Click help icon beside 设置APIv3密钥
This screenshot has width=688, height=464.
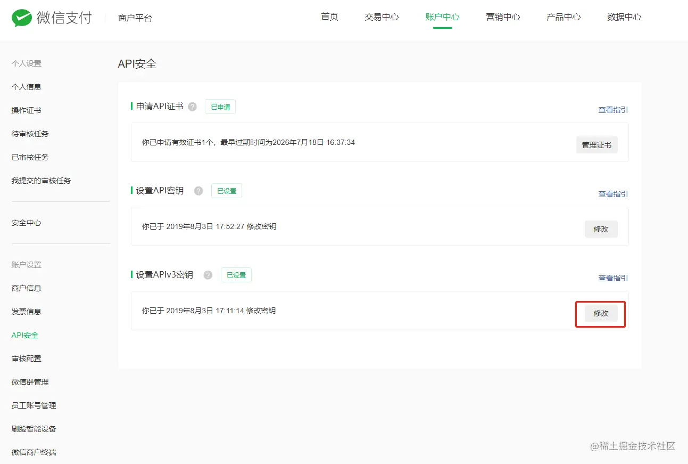[208, 275]
